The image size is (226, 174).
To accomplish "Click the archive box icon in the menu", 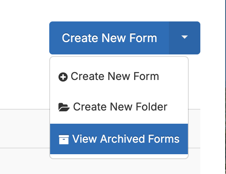I will (64, 139).
